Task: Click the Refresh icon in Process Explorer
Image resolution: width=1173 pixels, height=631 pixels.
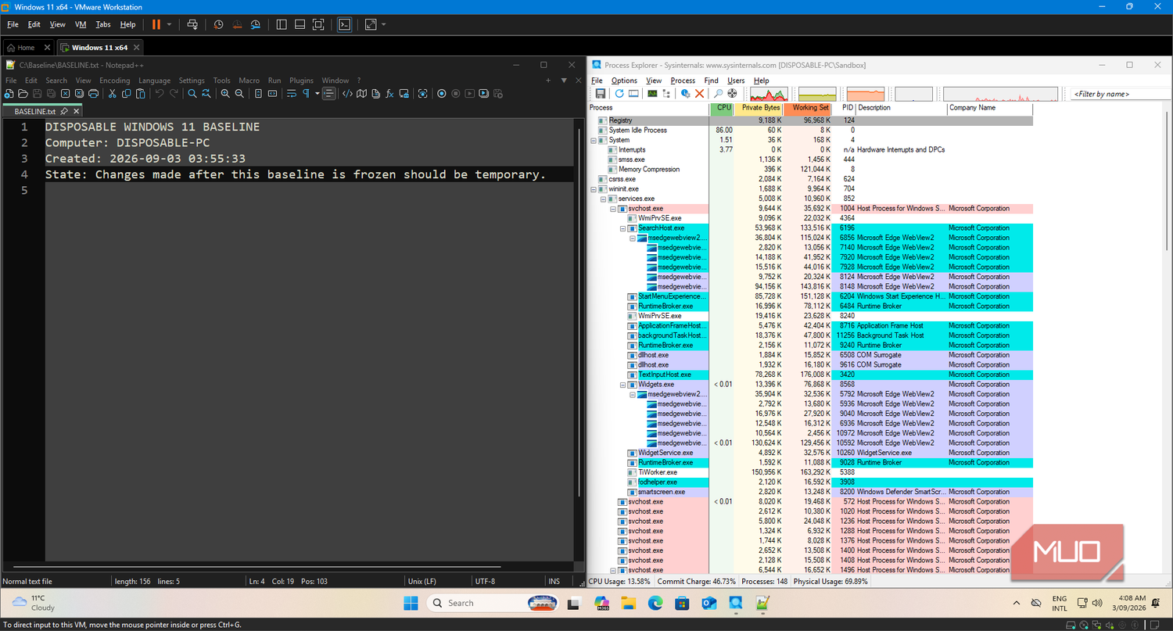Action: click(619, 94)
